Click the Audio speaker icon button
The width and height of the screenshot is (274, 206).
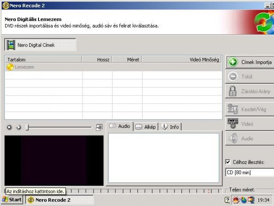[233, 138]
